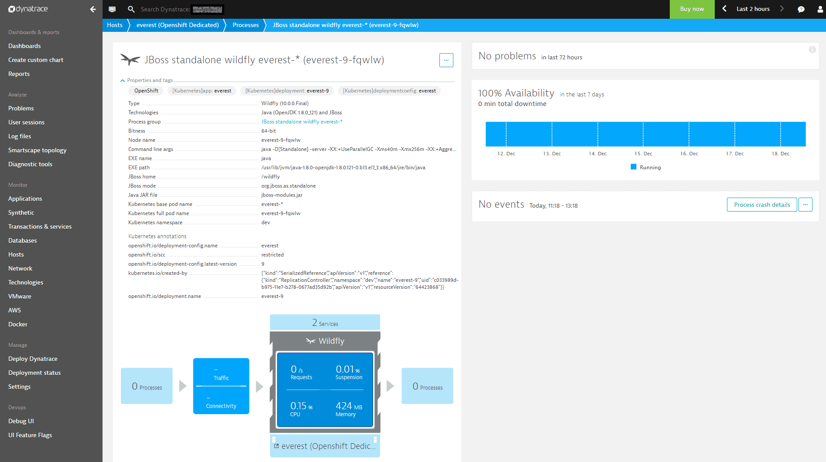The image size is (826, 462).
Task: Open Dashboards in sidebar
Action: [24, 46]
